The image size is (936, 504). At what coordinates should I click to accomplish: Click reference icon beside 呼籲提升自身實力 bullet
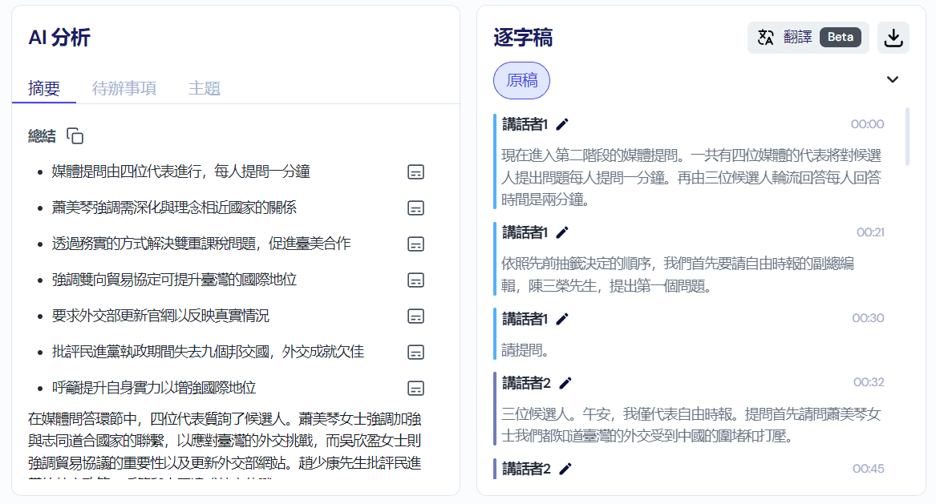[415, 388]
